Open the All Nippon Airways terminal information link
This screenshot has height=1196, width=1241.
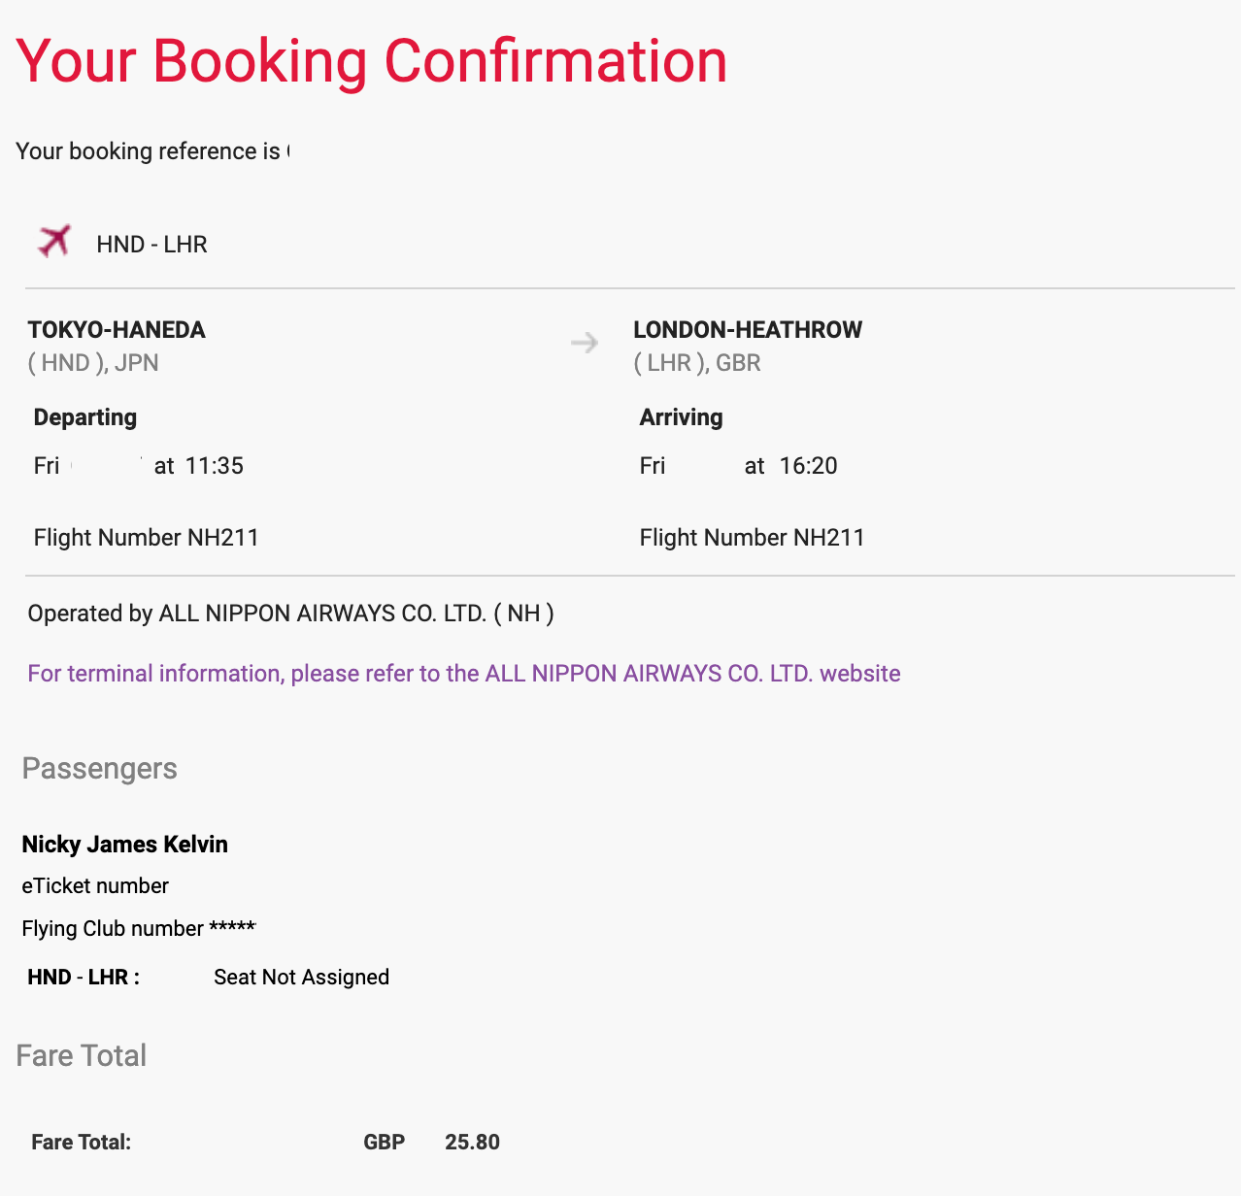pos(464,674)
